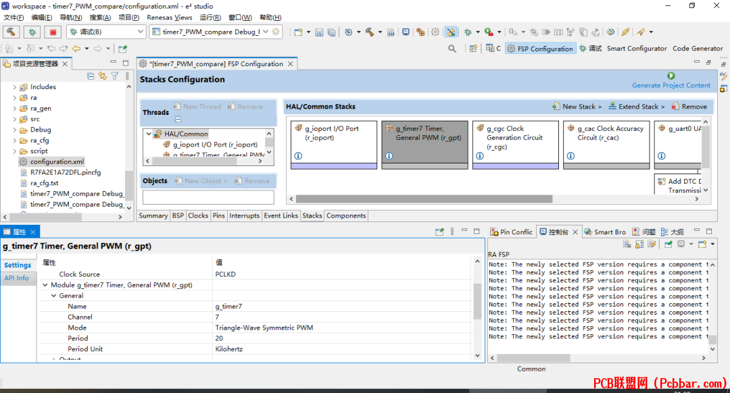
Task: Click the search magnifier icon
Action: pos(452,49)
